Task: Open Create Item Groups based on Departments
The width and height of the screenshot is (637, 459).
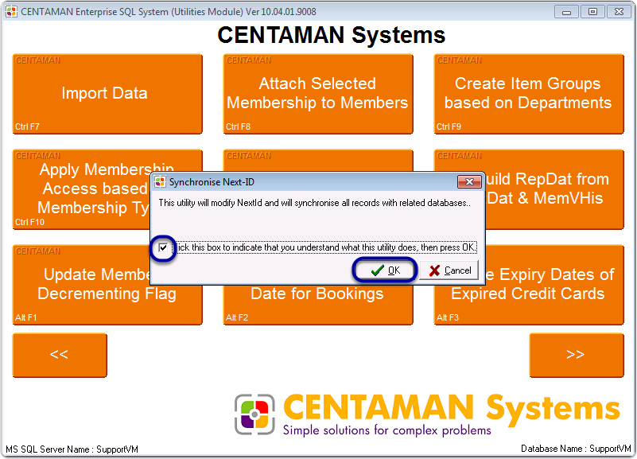Action: (529, 94)
